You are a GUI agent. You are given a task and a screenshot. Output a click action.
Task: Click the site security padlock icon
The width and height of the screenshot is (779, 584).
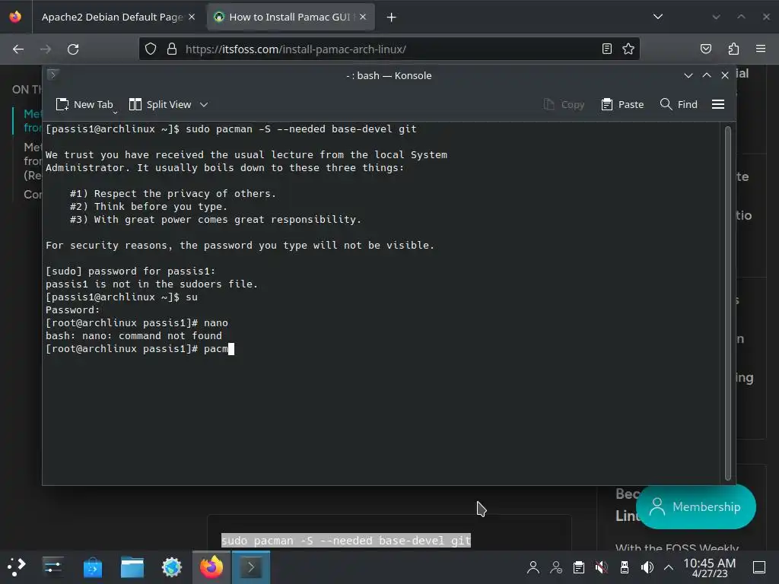pos(172,49)
